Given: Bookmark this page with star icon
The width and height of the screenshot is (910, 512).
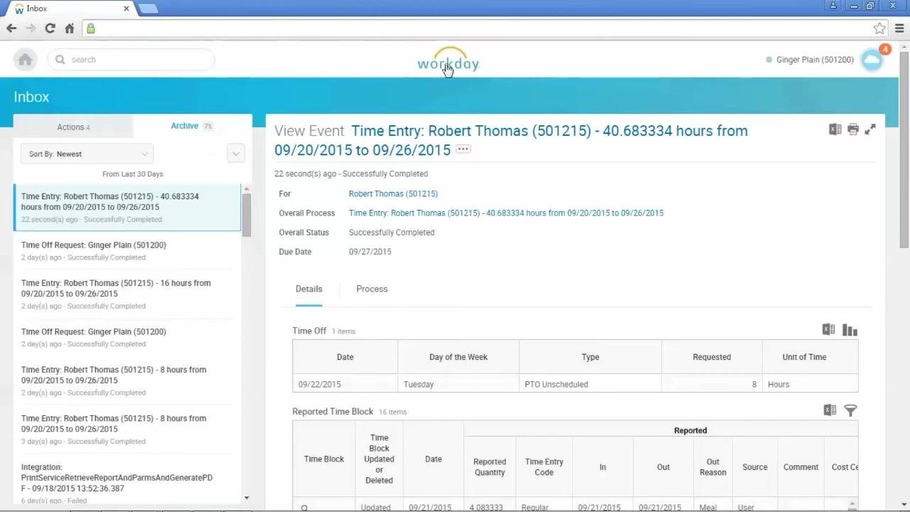Looking at the screenshot, I should tap(879, 28).
